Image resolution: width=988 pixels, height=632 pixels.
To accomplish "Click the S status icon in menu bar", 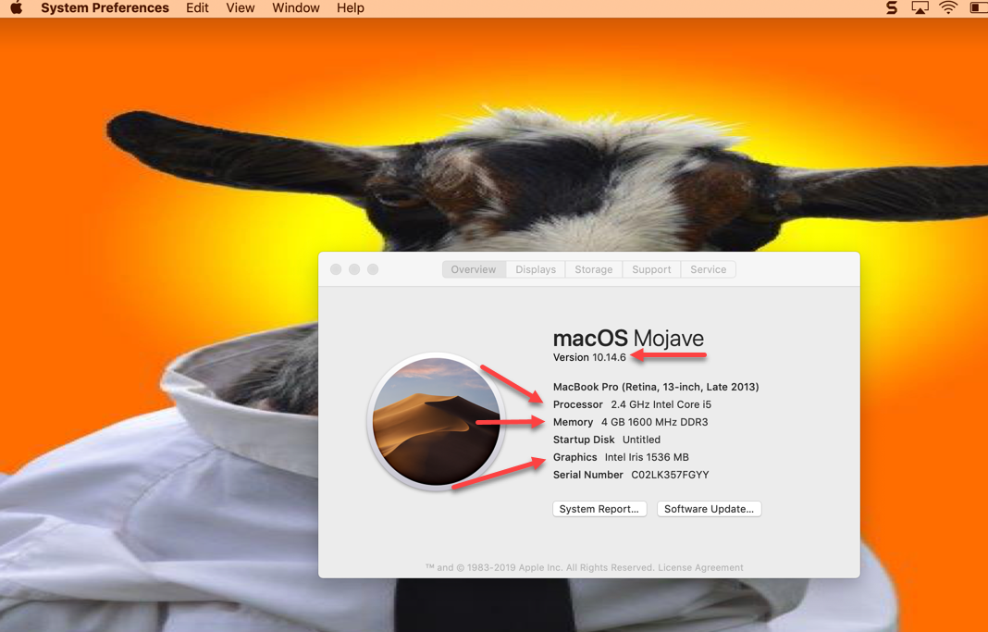I will (892, 7).
